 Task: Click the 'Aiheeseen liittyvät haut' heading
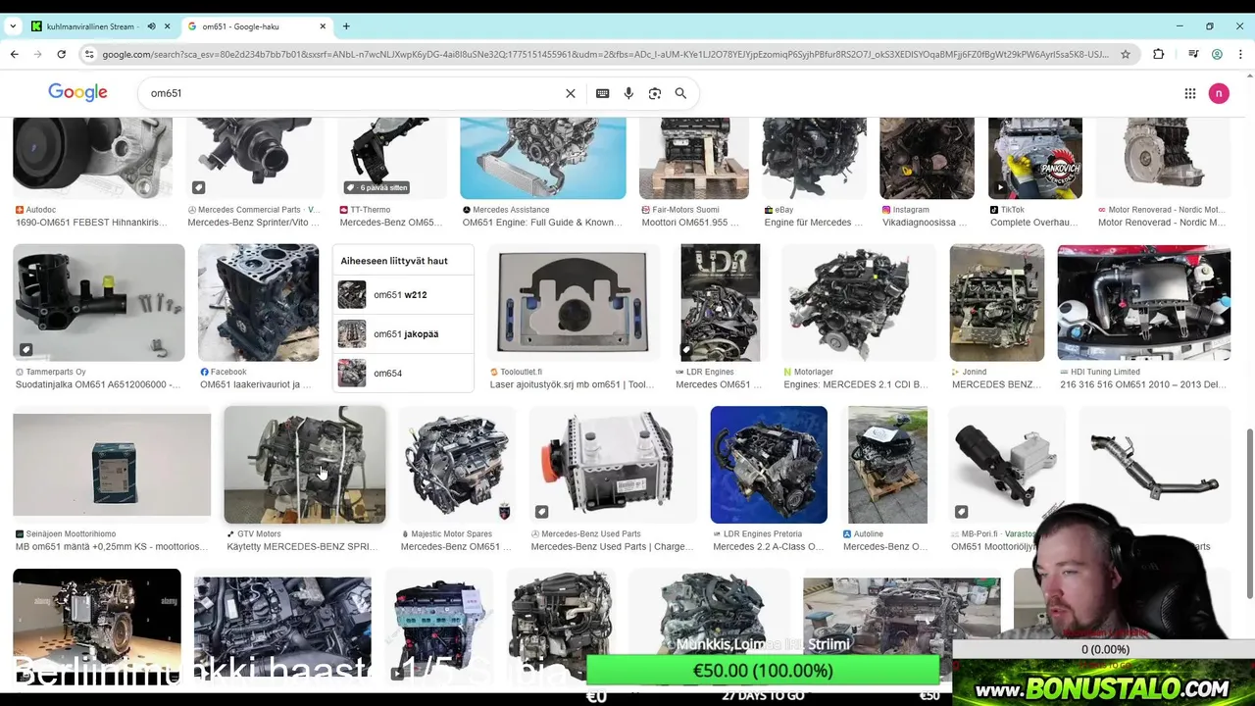point(394,261)
